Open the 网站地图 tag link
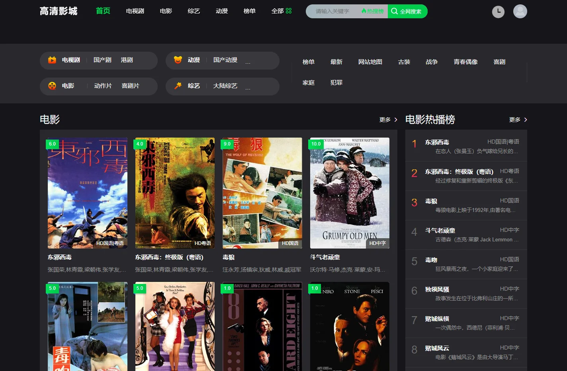The height and width of the screenshot is (371, 567). pyautogui.click(x=370, y=62)
